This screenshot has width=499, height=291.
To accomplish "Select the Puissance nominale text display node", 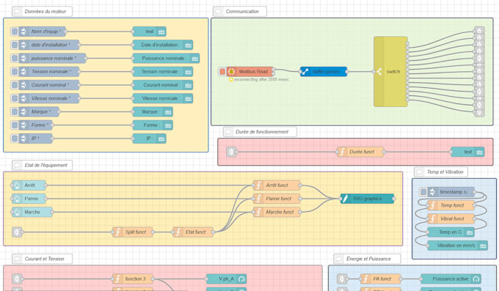I will (166, 58).
